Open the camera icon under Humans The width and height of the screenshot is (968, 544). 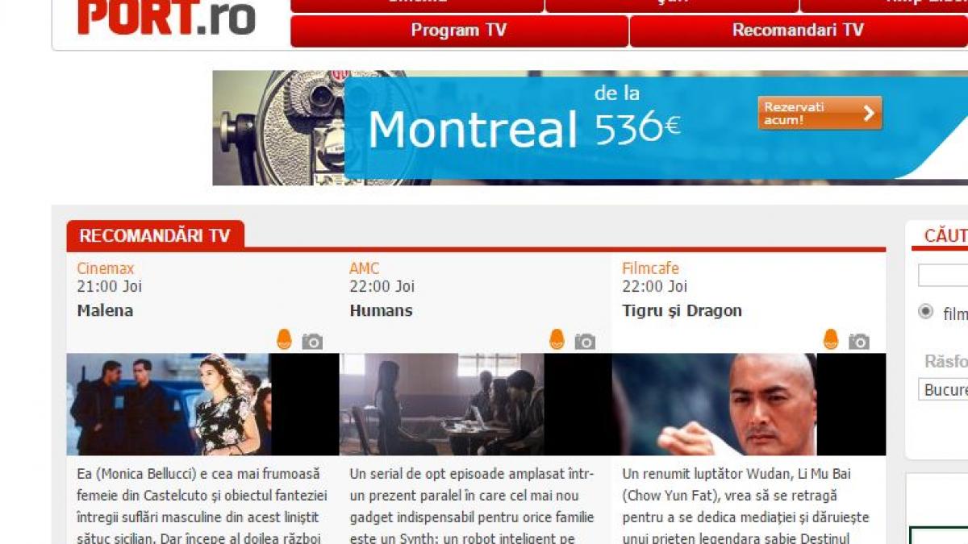(585, 342)
